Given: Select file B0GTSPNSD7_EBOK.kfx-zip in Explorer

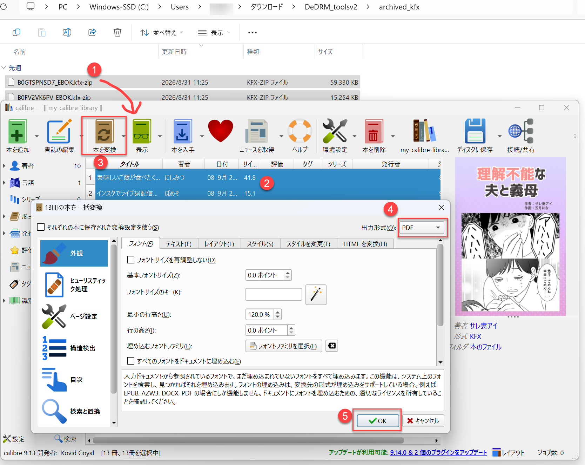Looking at the screenshot, I should [182, 82].
